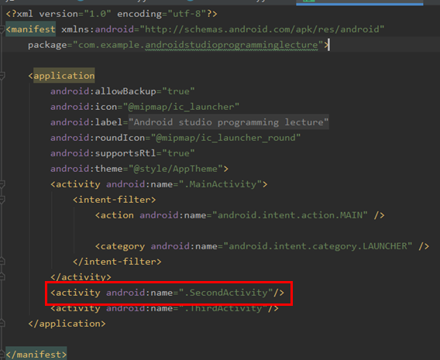
Task: Click the closing manifest tag
Action: [36, 355]
